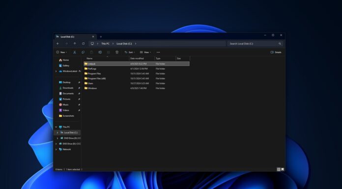Refresh the current folder view
This screenshot has height=189, width=342.
point(83,44)
